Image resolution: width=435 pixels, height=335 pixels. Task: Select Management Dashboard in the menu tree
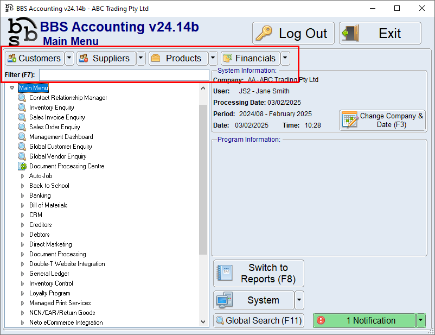[61, 137]
